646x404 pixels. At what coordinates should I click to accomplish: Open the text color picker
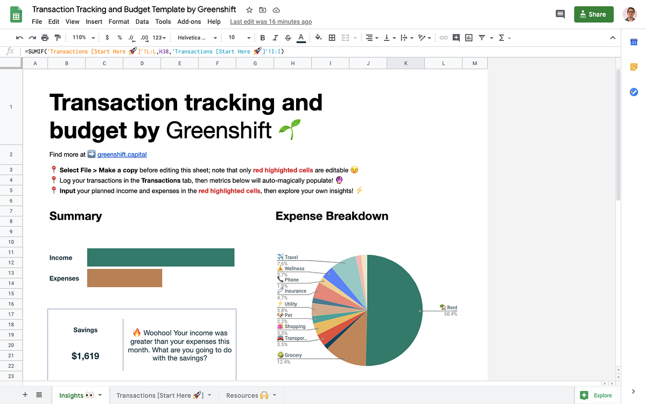coord(301,38)
